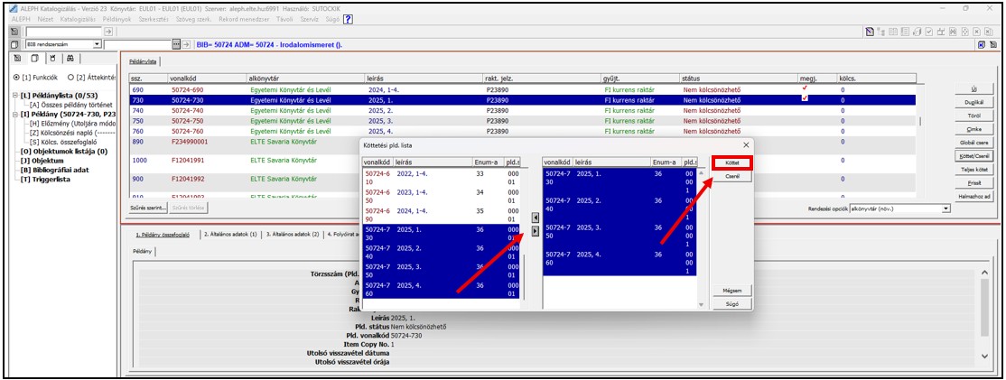This screenshot has width=1006, height=380.
Task: Open the cataloging record tab icon in left panel
Action: click(18, 59)
